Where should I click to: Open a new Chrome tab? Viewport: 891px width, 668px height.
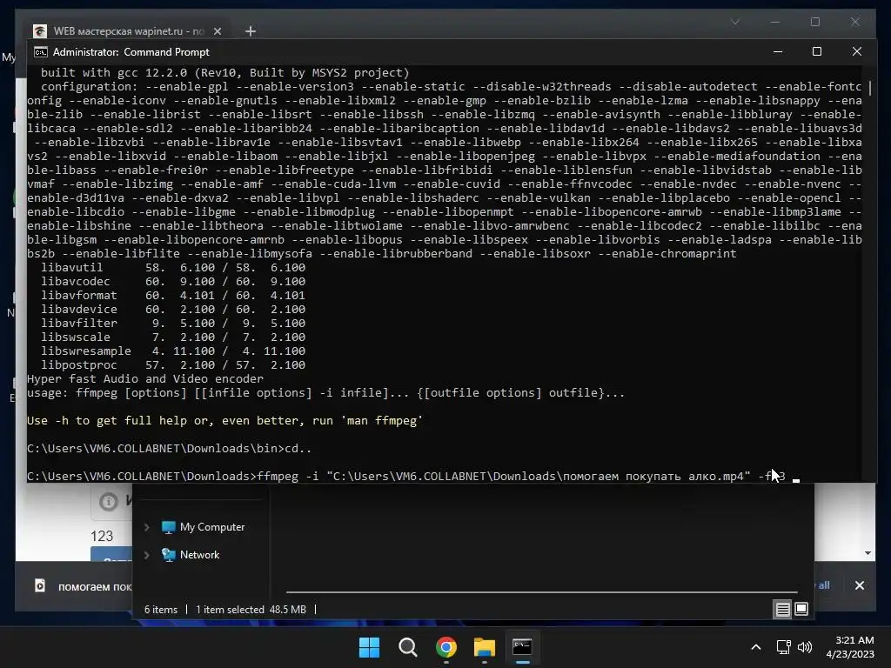250,31
